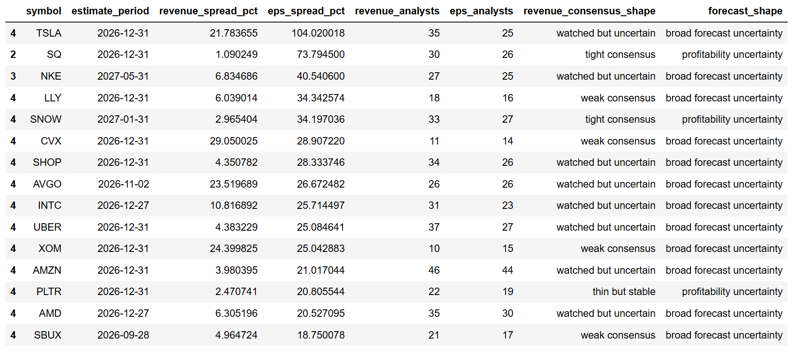793x352 pixels.
Task: Select LLY's EPS analysts count 16
Action: tap(508, 98)
